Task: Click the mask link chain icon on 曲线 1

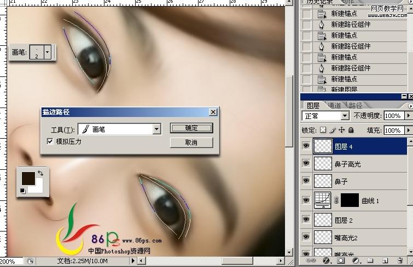Action: tap(336, 200)
